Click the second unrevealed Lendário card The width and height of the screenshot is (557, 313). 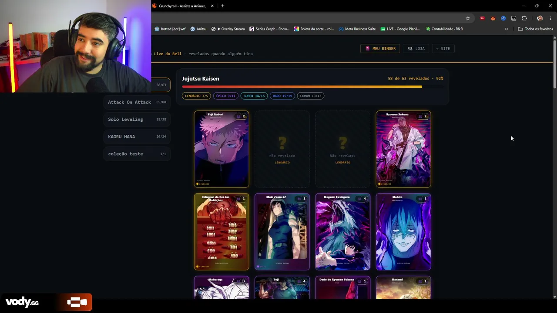(x=343, y=149)
